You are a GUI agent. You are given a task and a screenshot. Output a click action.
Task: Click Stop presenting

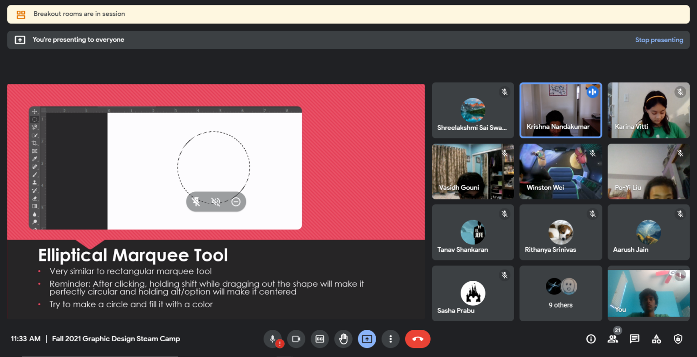(659, 40)
